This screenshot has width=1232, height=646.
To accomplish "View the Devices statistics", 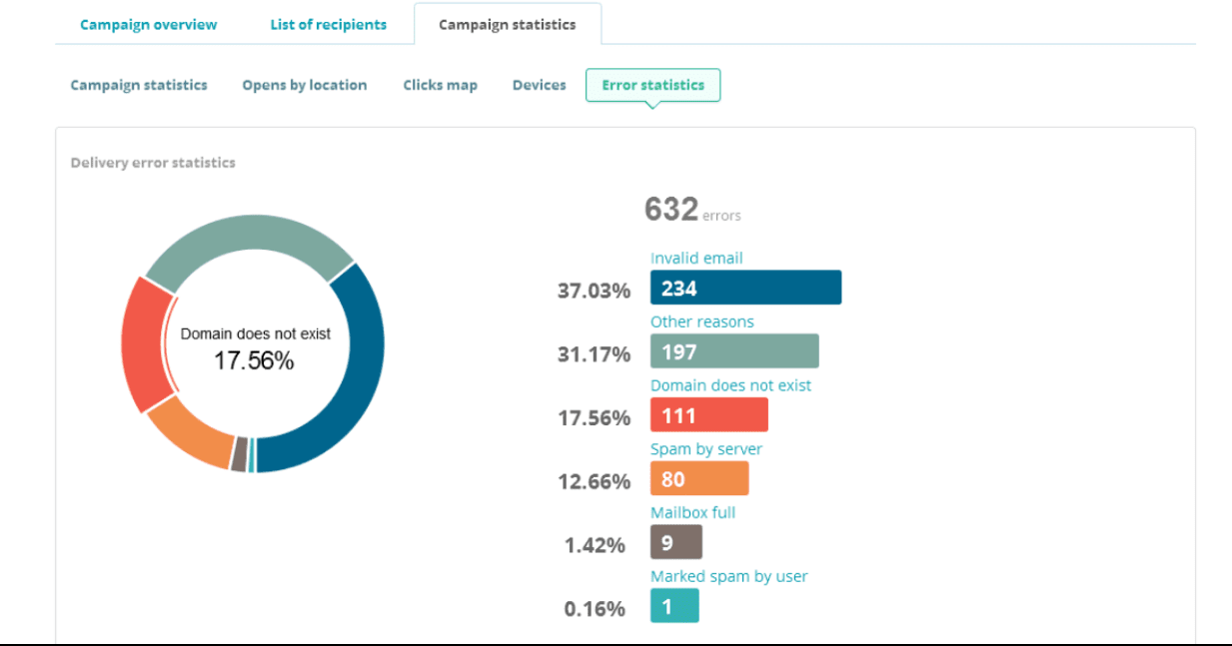I will (539, 85).
